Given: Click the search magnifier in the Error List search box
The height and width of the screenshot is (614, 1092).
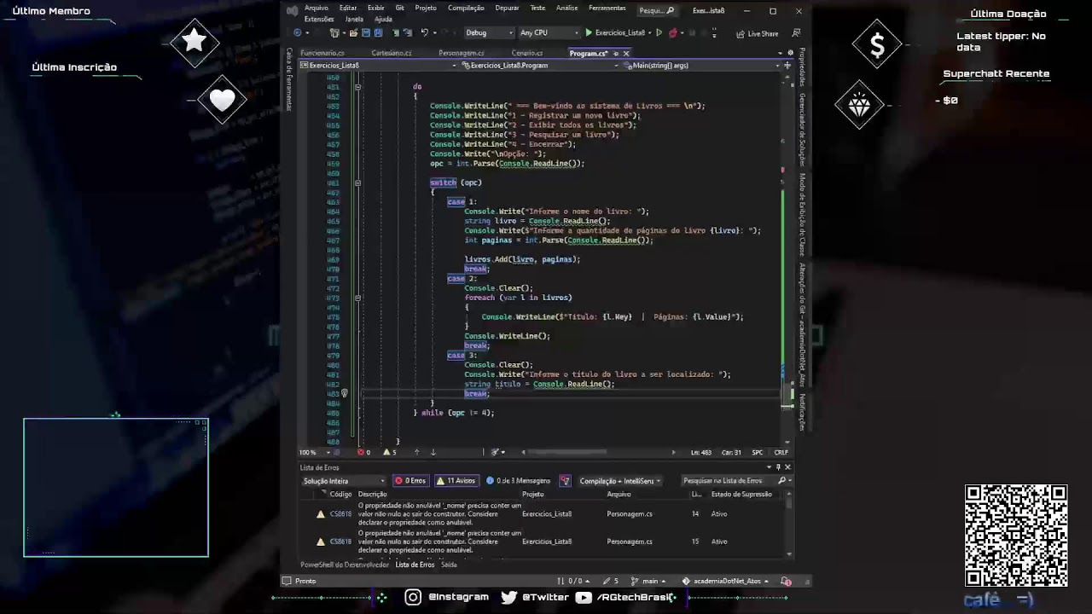Looking at the screenshot, I should tap(781, 481).
